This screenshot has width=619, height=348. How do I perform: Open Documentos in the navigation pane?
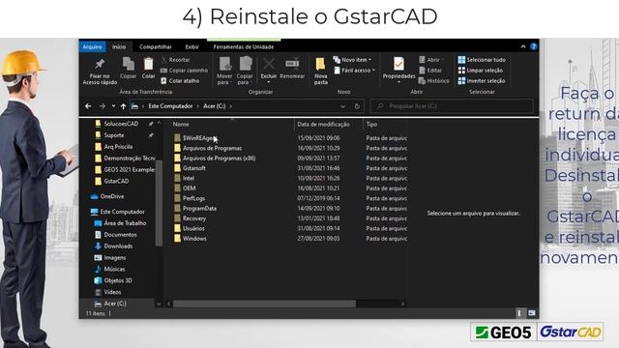pyautogui.click(x=120, y=234)
